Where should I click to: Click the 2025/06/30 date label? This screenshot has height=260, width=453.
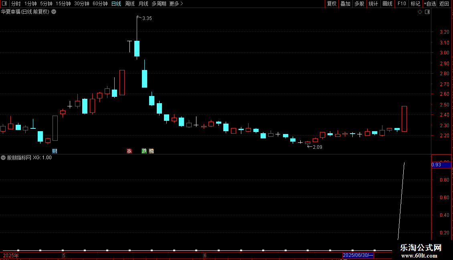(x=358, y=255)
